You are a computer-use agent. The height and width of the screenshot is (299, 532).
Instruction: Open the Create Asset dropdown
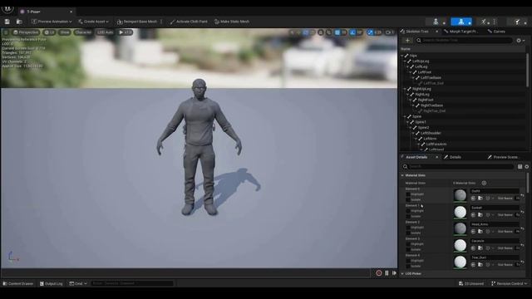click(x=93, y=22)
